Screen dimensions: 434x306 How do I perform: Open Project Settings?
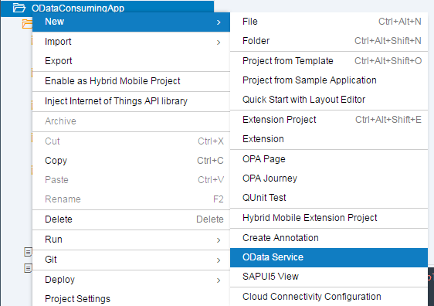[131, 299]
